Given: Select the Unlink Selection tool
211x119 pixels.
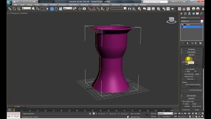Looking at the screenshot, I should click(14, 9).
